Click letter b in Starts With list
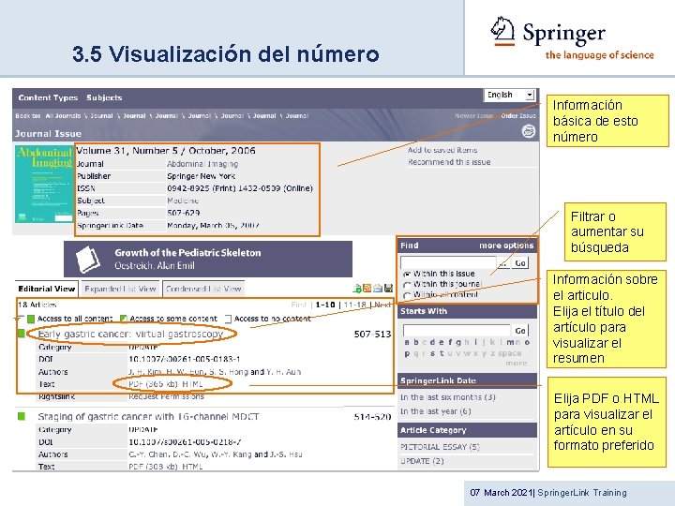This screenshot has width=675, height=506. (416, 343)
